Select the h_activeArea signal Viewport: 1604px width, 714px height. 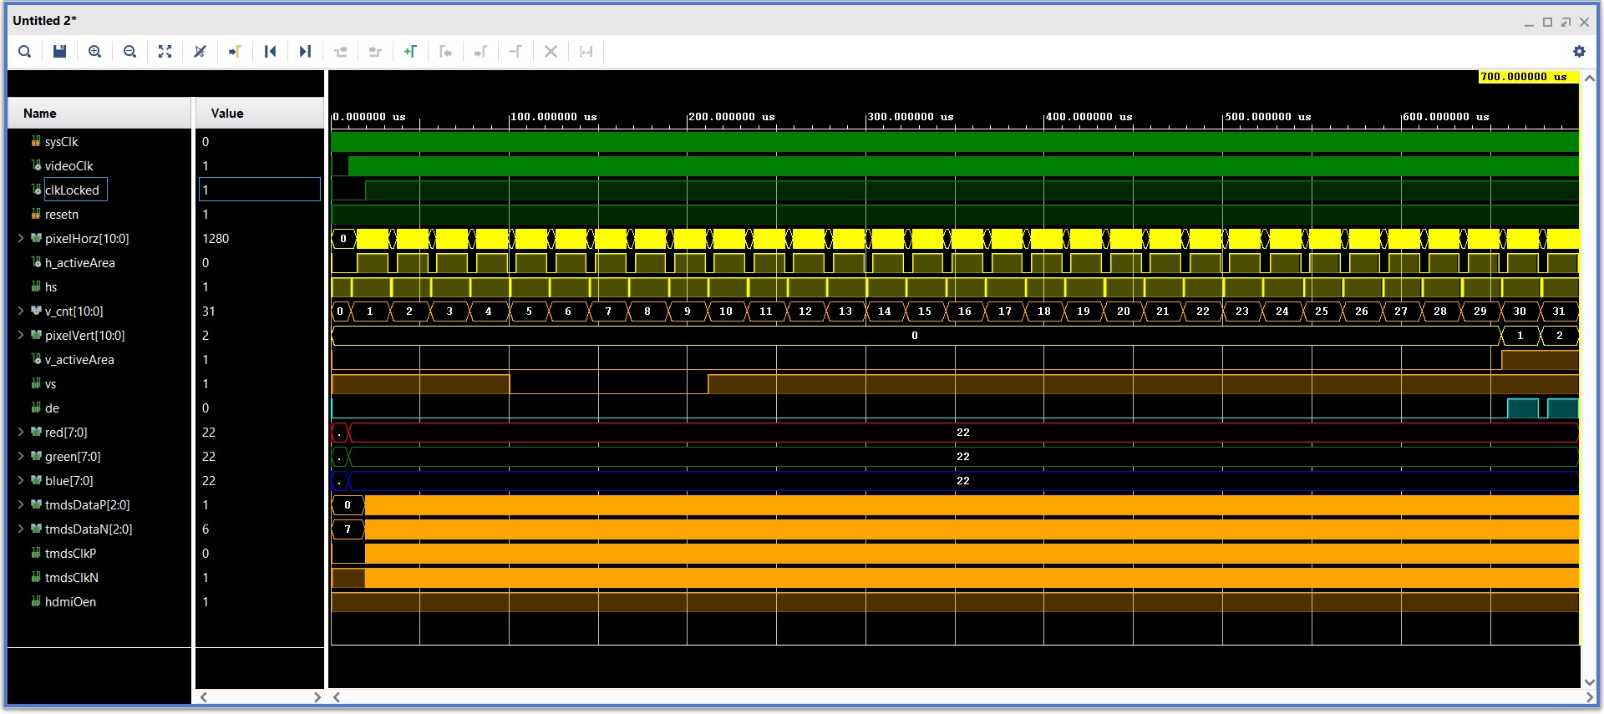click(79, 263)
